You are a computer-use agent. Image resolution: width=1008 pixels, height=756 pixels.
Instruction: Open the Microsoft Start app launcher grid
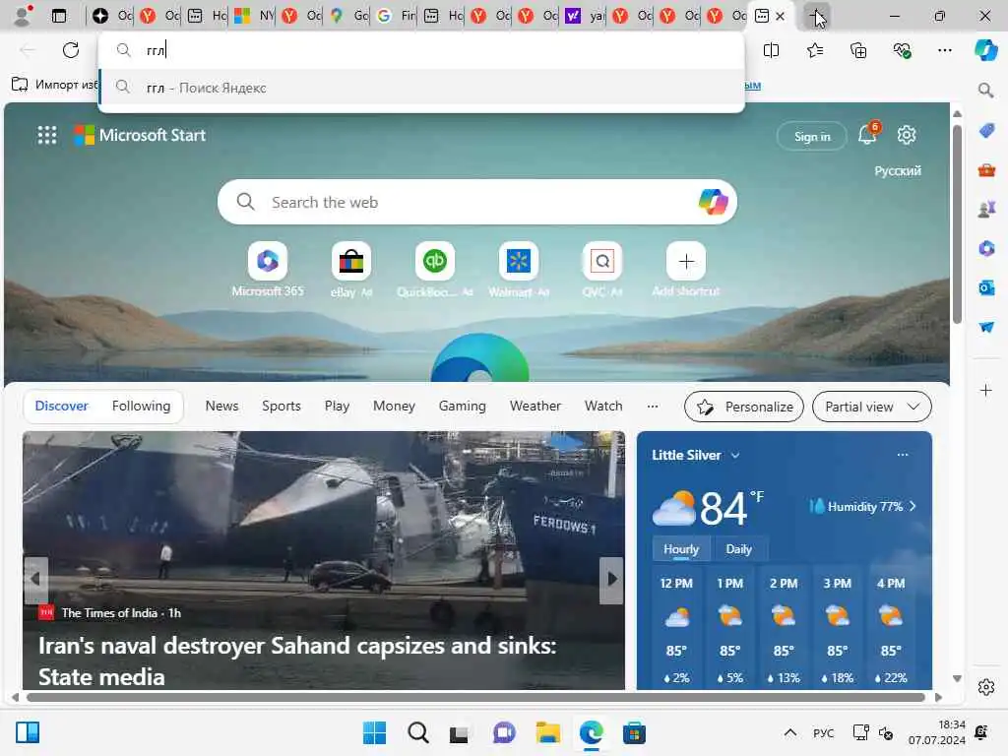tap(47, 135)
